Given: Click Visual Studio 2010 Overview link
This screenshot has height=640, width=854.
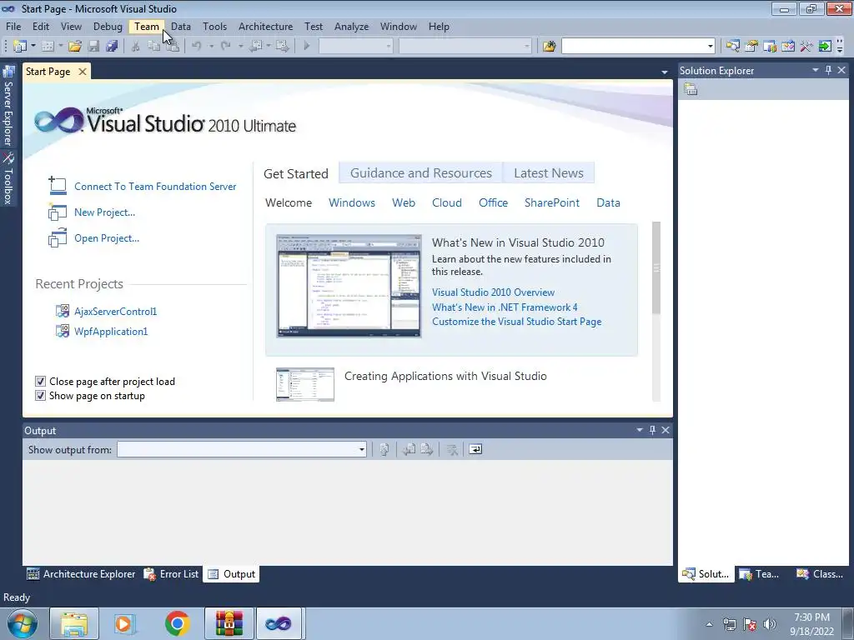Looking at the screenshot, I should point(494,292).
